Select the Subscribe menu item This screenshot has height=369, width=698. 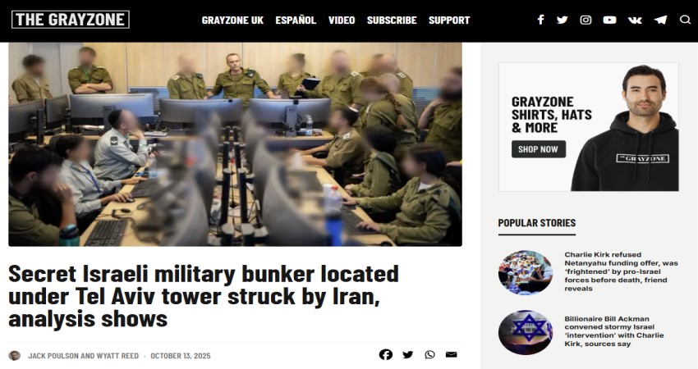(392, 20)
